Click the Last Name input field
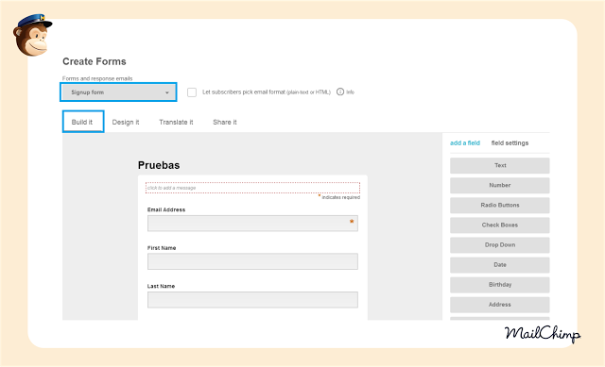 (x=252, y=300)
